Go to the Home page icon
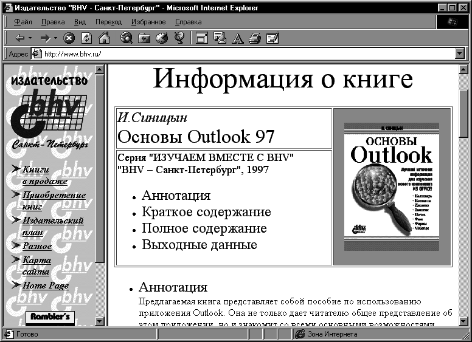The height and width of the screenshot is (342, 472). (104, 38)
